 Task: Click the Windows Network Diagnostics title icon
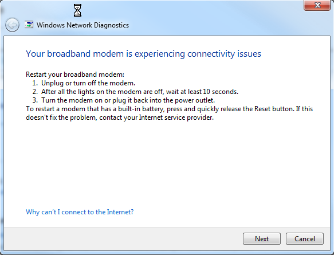(29, 25)
